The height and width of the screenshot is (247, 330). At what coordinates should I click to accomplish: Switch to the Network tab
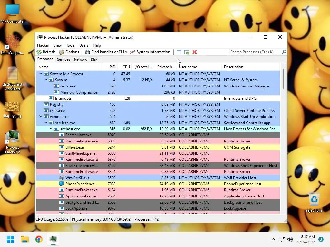pos(80,59)
